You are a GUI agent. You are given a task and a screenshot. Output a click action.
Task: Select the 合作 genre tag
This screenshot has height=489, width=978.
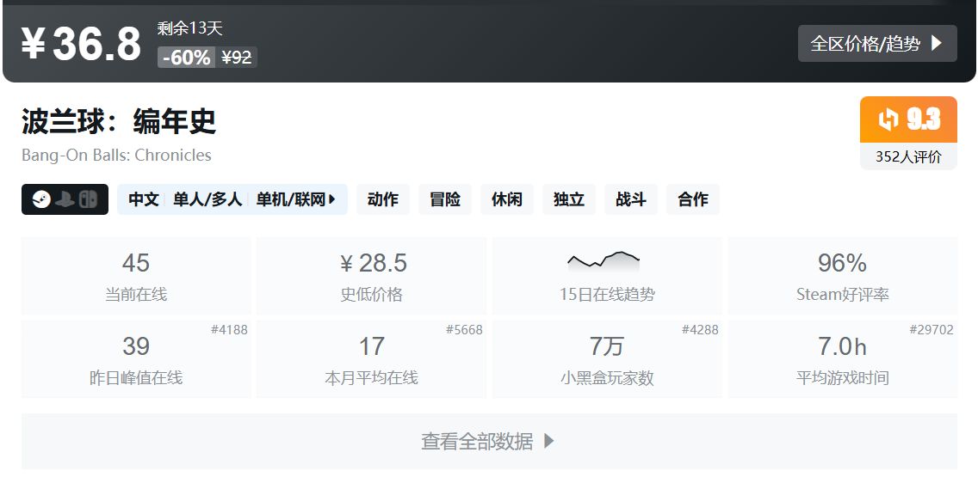(693, 199)
